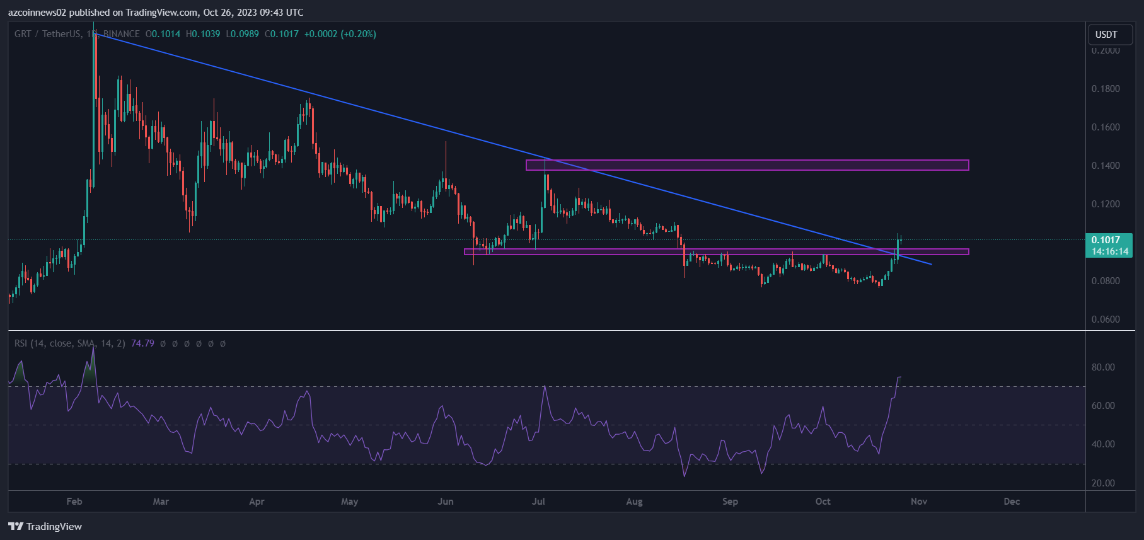This screenshot has width=1144, height=540.
Task: Click the Feb label on time axis
Action: pos(74,502)
